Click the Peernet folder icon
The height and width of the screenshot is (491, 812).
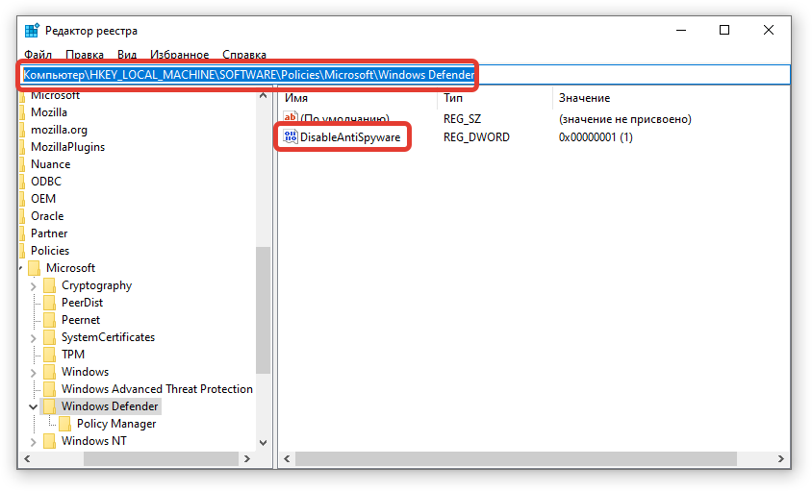(x=50, y=320)
